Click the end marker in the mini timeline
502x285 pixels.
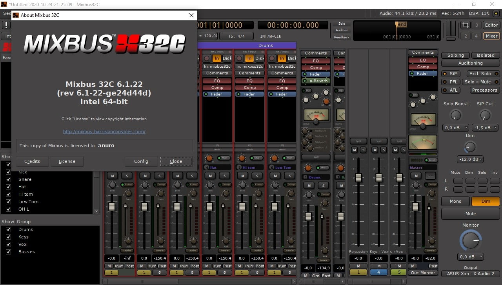point(402,24)
